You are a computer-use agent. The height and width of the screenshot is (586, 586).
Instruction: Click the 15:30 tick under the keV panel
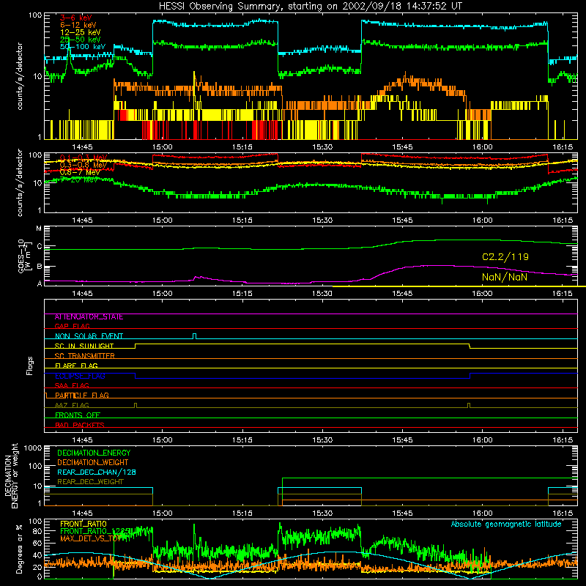click(322, 147)
